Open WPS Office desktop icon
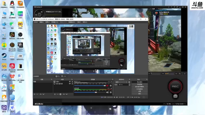Screen dimensions: 205x115 click(12, 77)
